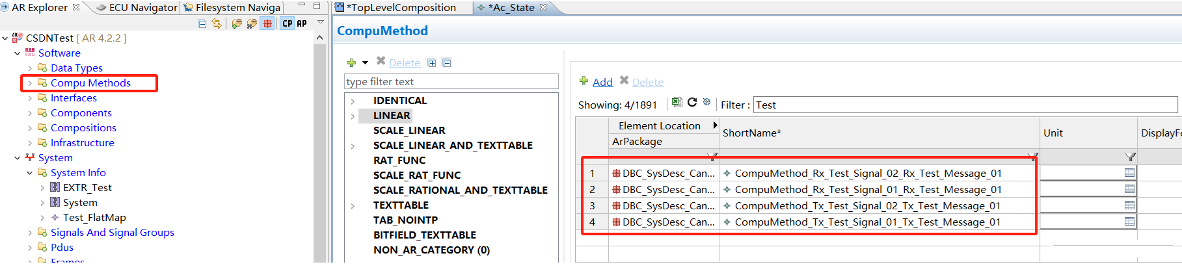The height and width of the screenshot is (273, 1182).
Task: Click the collapse-all minus icon above filter box
Action: 446,63
